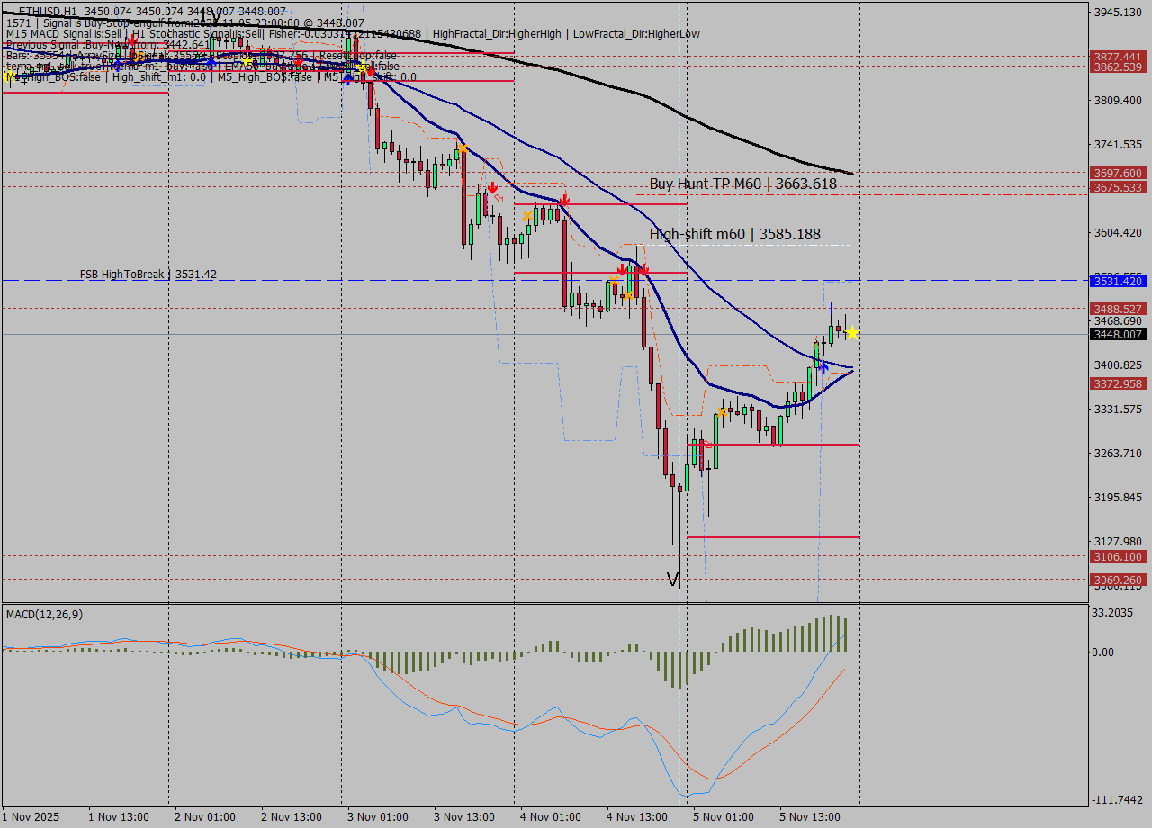1152x828 pixels.
Task: Select the FSB-HighToBreak level label
Action: click(148, 274)
